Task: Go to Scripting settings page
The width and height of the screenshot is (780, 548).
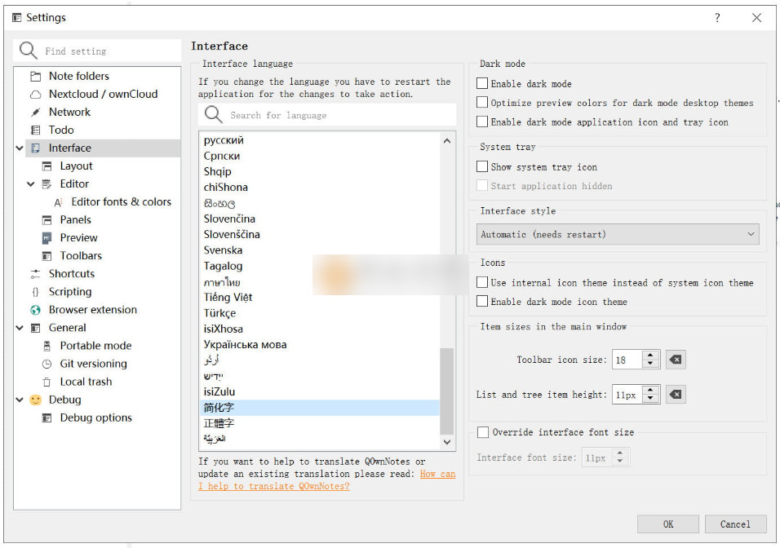Action: click(x=69, y=292)
